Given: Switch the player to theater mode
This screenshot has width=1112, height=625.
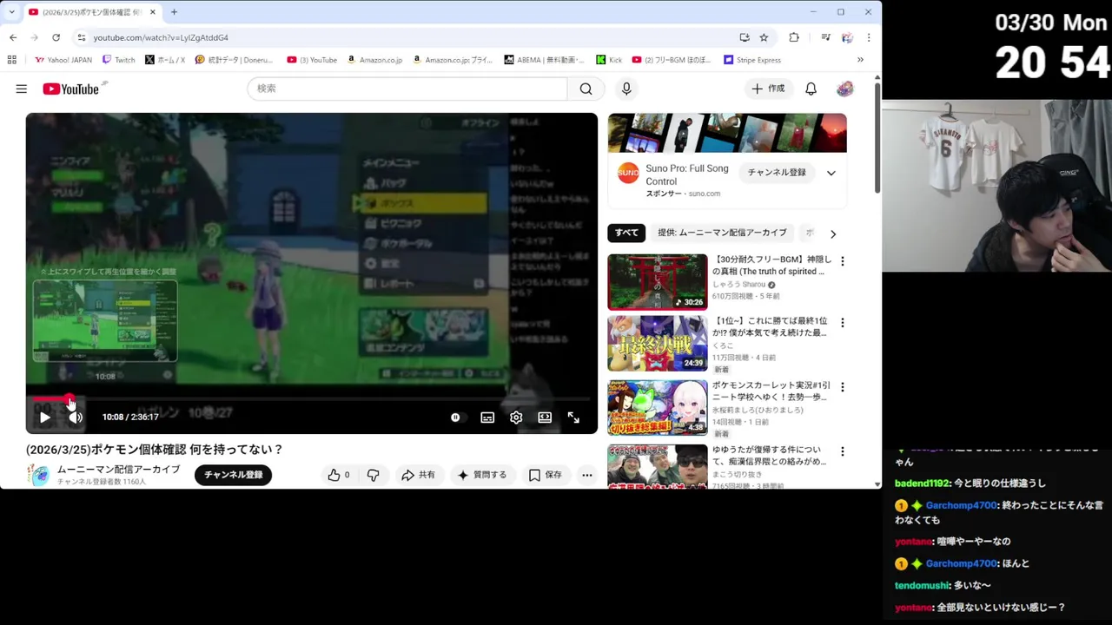Looking at the screenshot, I should click(545, 418).
